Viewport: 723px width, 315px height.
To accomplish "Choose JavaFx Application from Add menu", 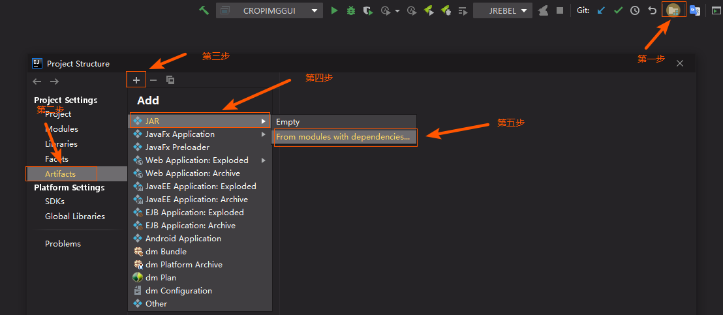I will click(200, 134).
